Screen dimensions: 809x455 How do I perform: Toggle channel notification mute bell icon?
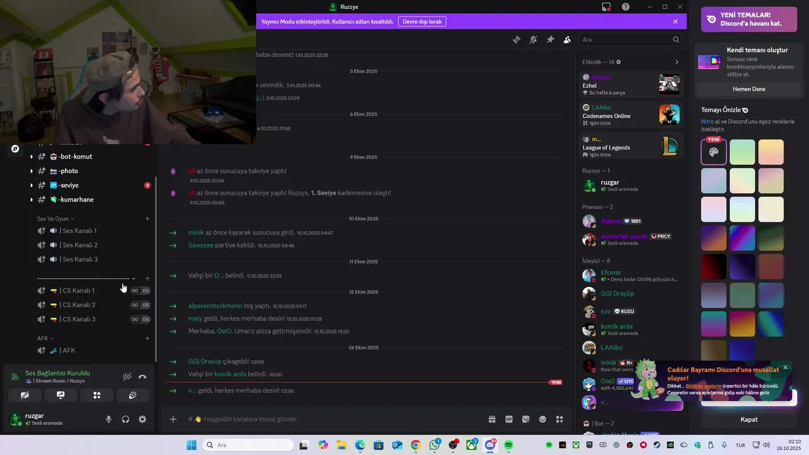coord(533,39)
